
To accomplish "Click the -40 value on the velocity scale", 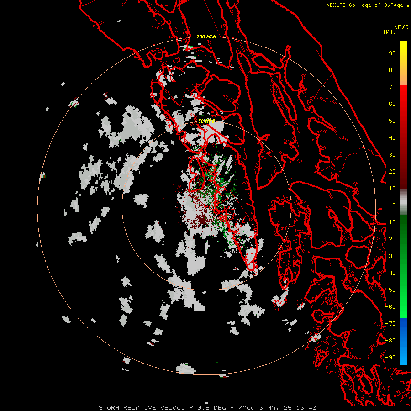I will [x=390, y=273].
